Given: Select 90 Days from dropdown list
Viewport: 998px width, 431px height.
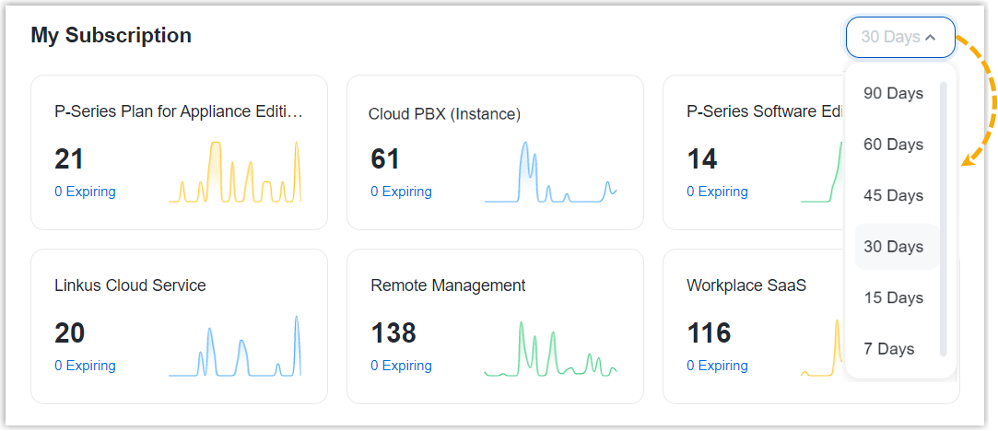Looking at the screenshot, I should (x=893, y=93).
